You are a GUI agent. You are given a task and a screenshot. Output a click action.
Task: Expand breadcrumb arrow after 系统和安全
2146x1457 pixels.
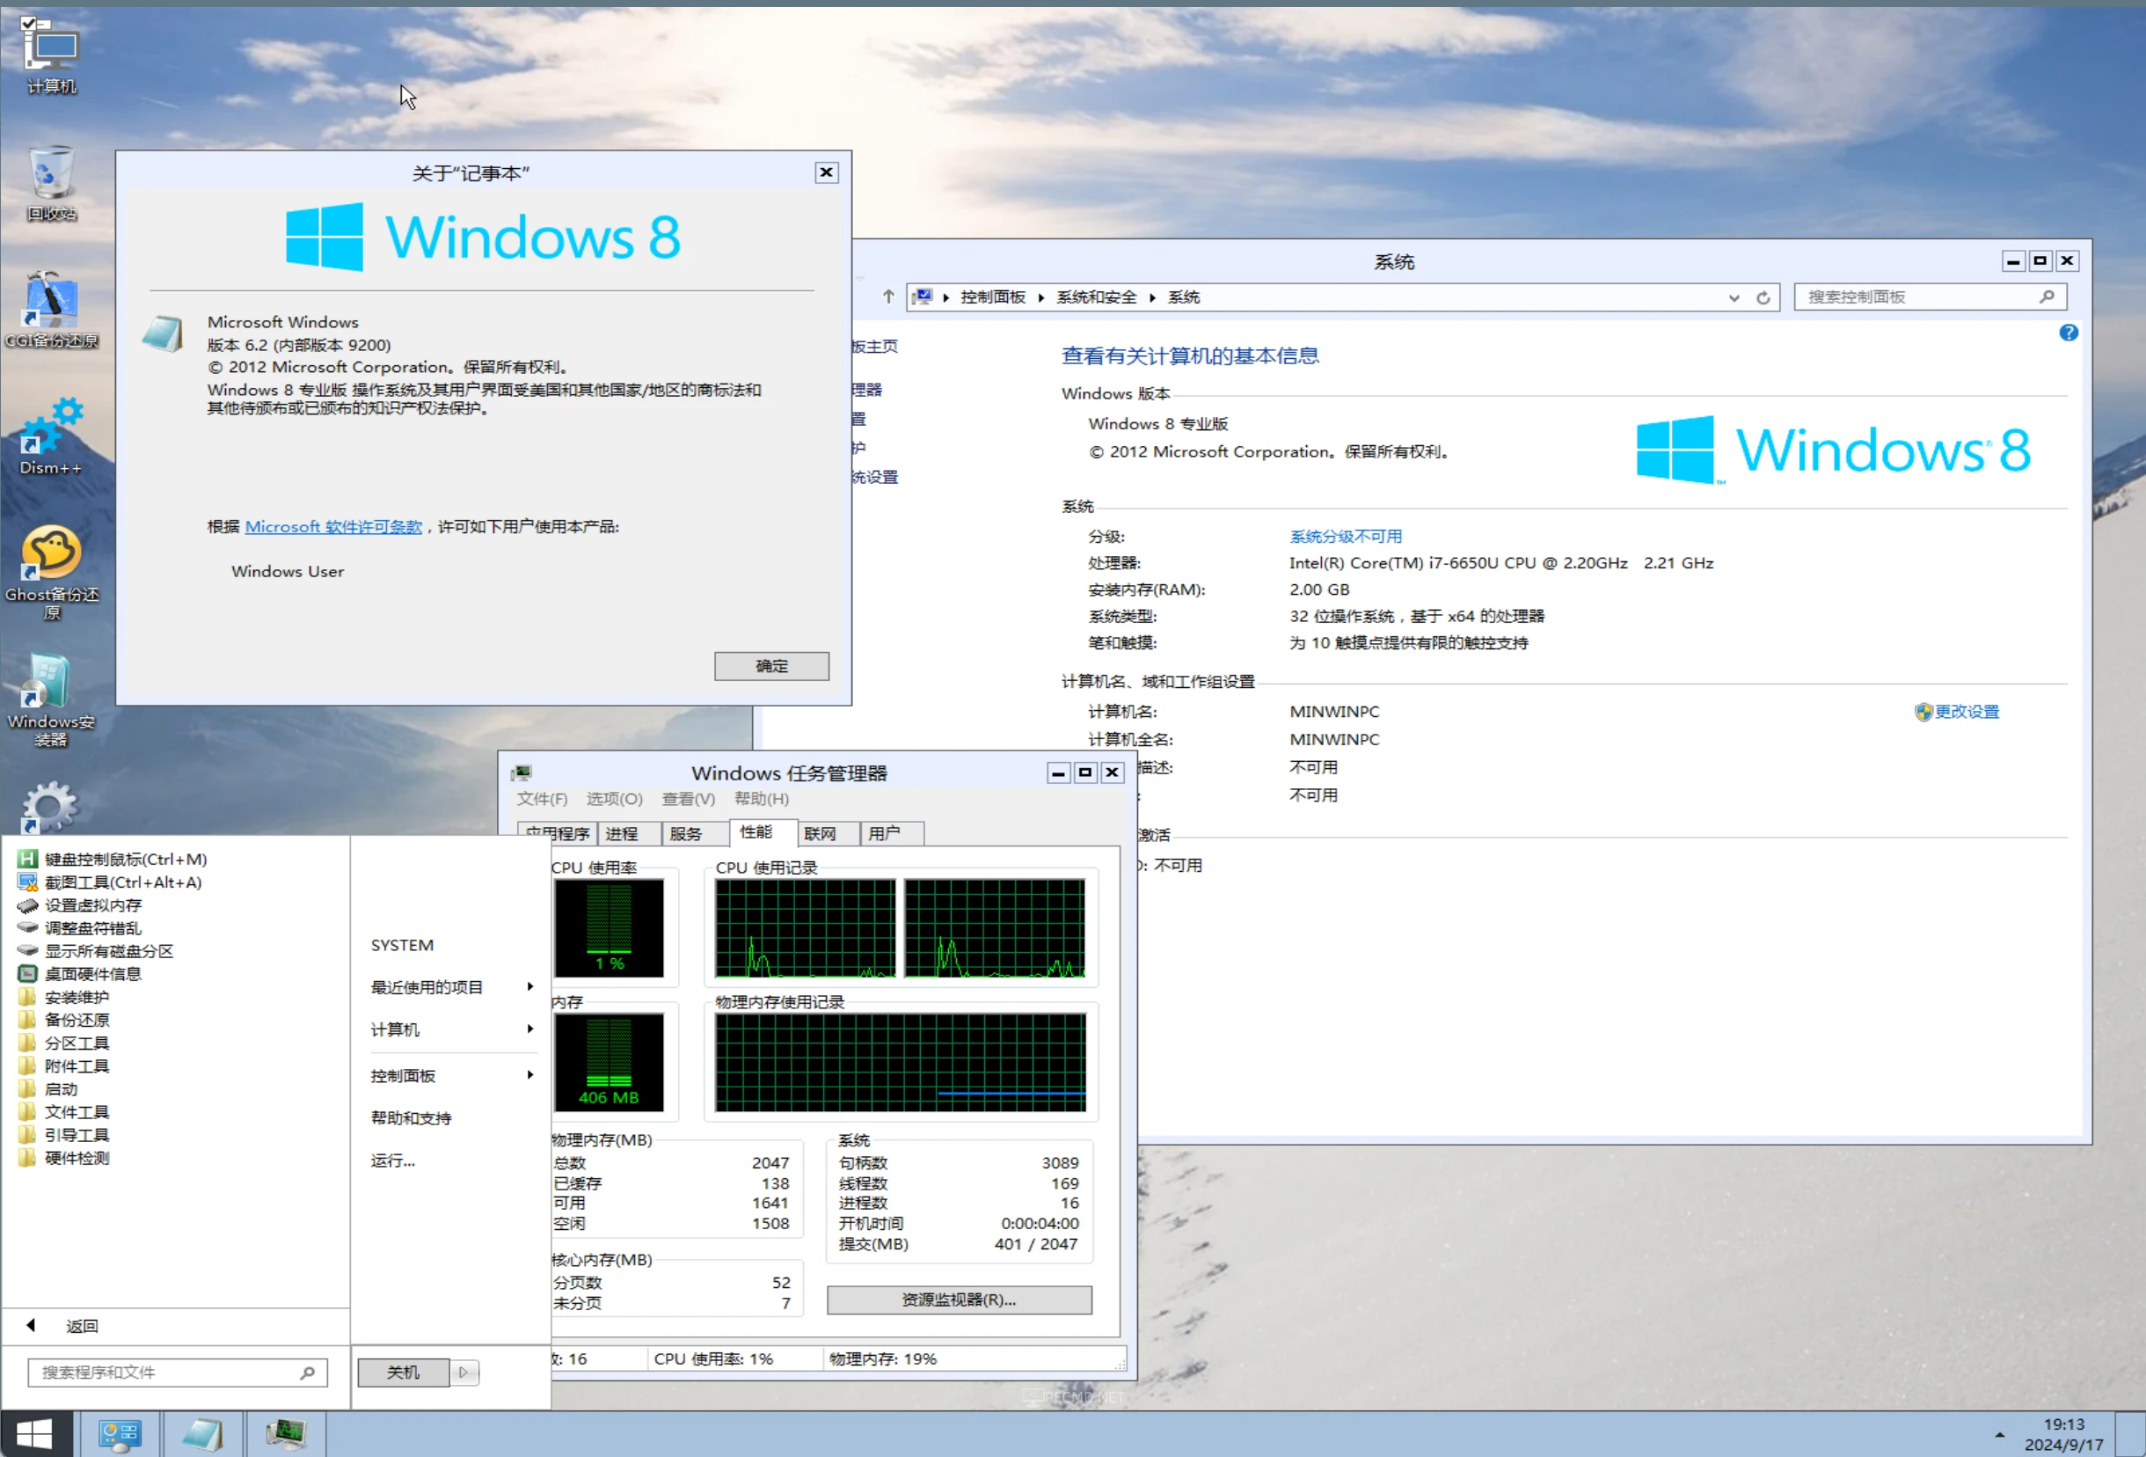pyautogui.click(x=1152, y=297)
